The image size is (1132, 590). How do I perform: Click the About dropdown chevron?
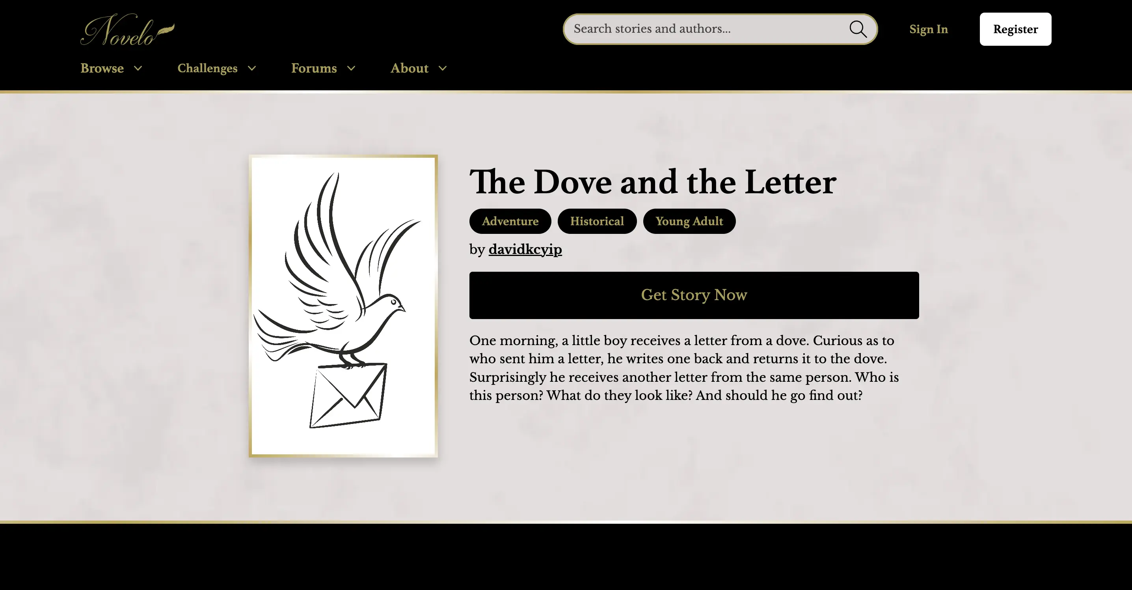[442, 68]
